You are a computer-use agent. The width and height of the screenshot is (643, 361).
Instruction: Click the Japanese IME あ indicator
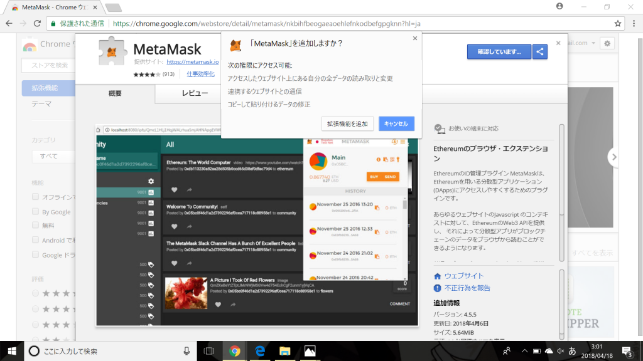tap(572, 351)
